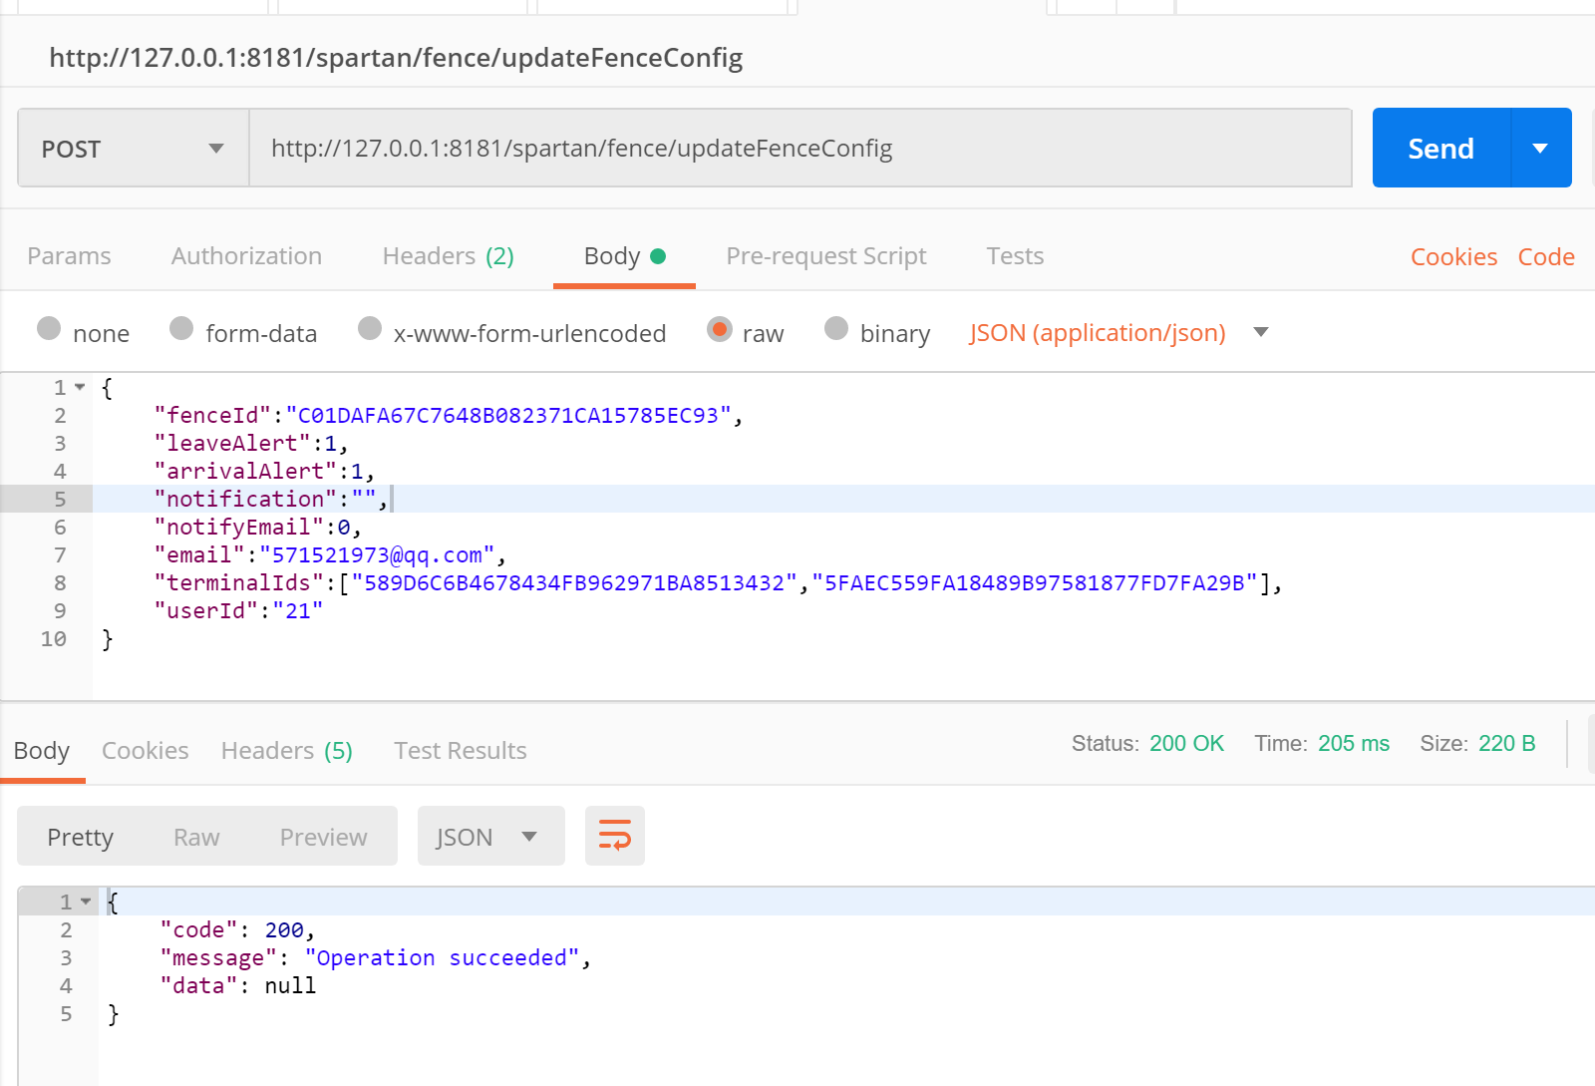This screenshot has height=1086, width=1595.
Task: Select the none body type radio
Action: [x=49, y=329]
